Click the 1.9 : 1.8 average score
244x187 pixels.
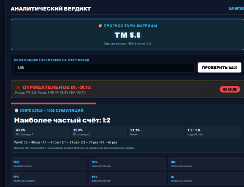pos(213,132)
